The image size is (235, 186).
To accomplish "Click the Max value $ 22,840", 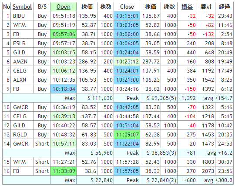I will click(x=101, y=180).
